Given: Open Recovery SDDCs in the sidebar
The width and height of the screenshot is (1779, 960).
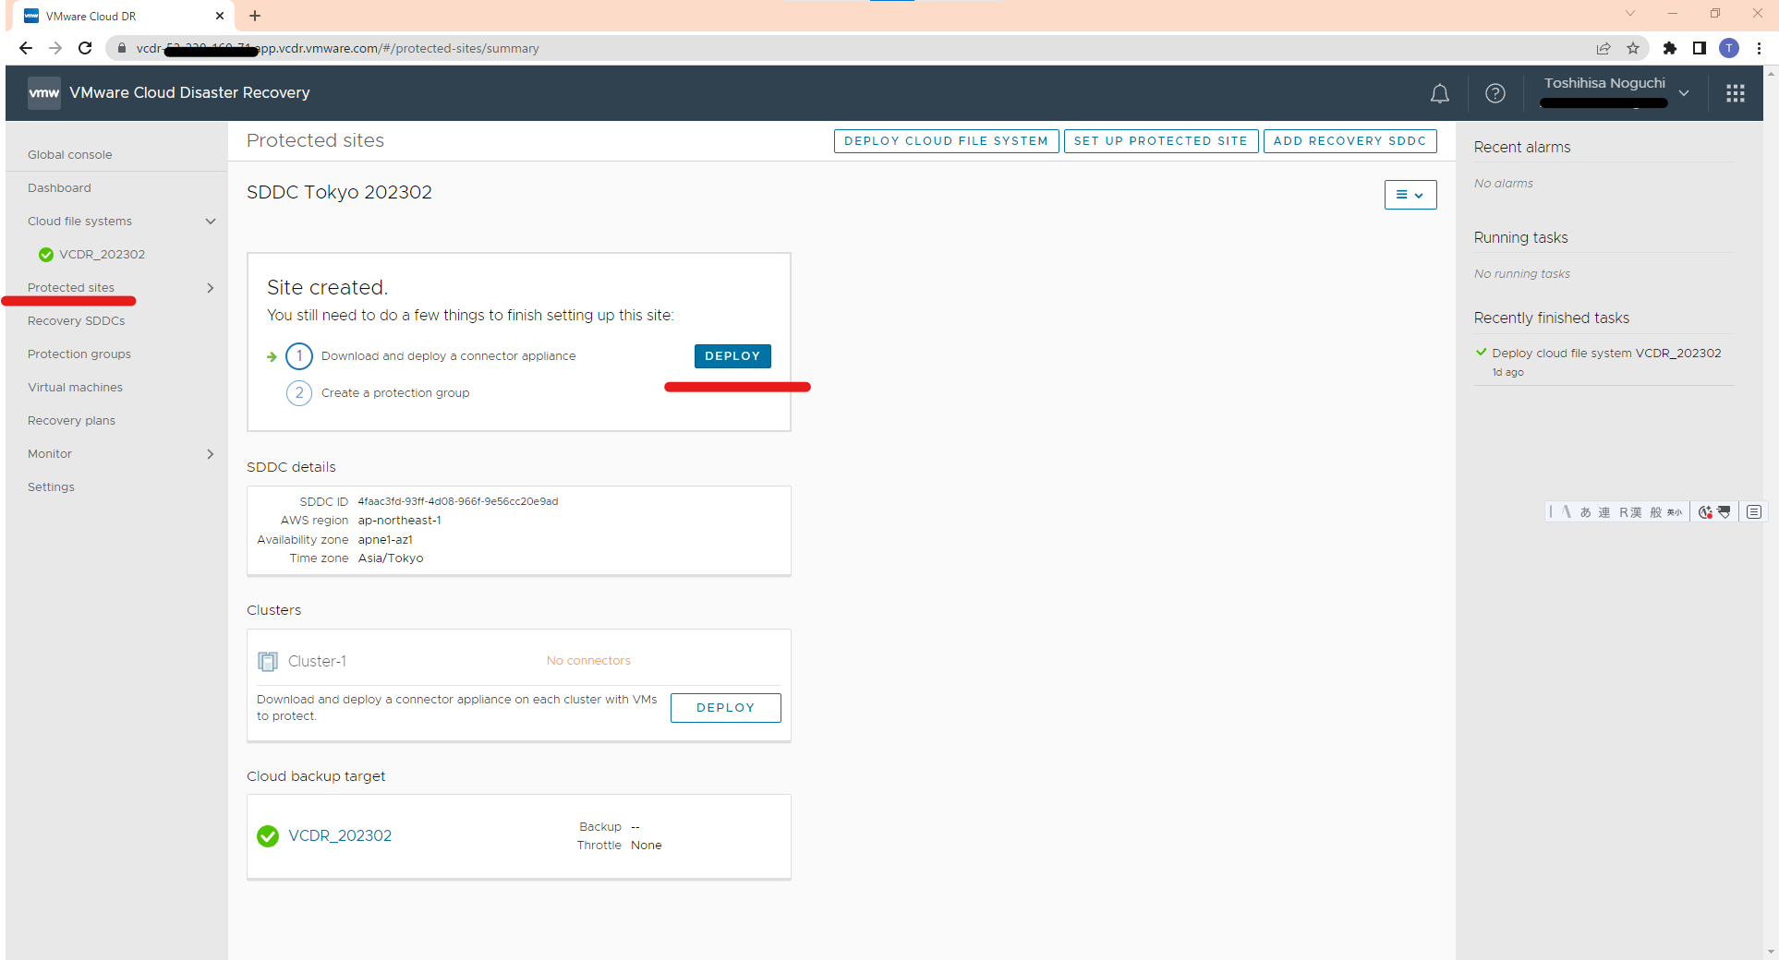Looking at the screenshot, I should (77, 321).
